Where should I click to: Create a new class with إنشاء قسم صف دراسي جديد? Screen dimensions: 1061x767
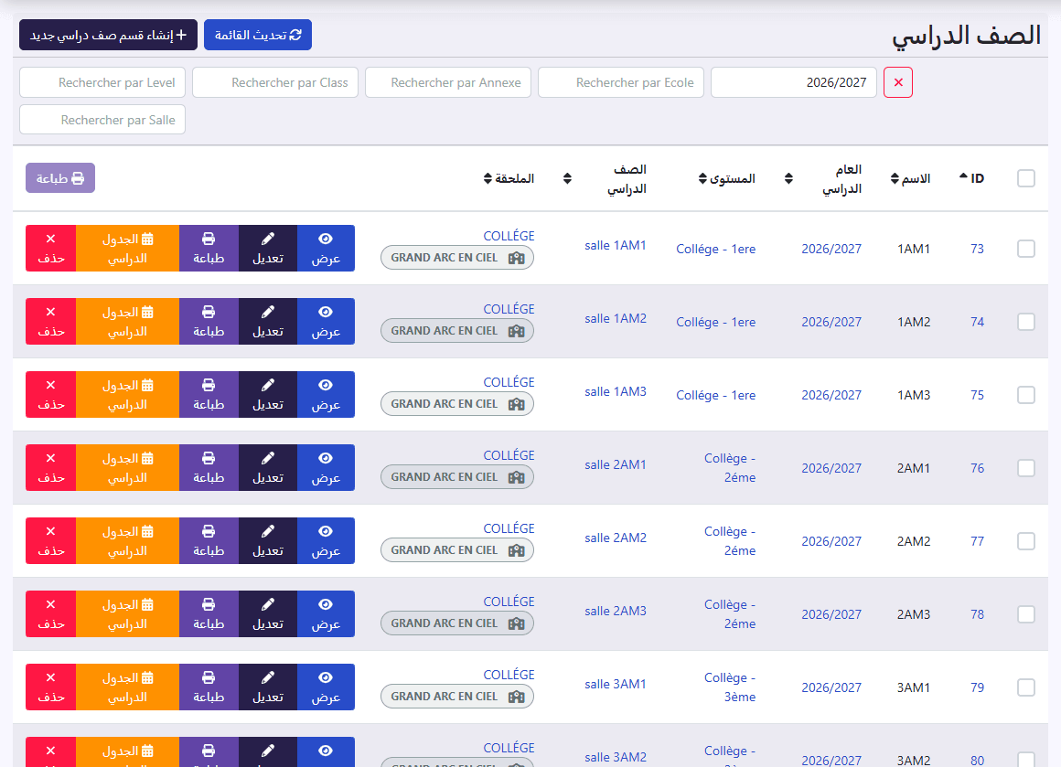point(108,35)
